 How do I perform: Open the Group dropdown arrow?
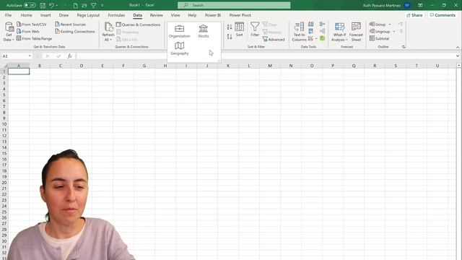pos(390,24)
